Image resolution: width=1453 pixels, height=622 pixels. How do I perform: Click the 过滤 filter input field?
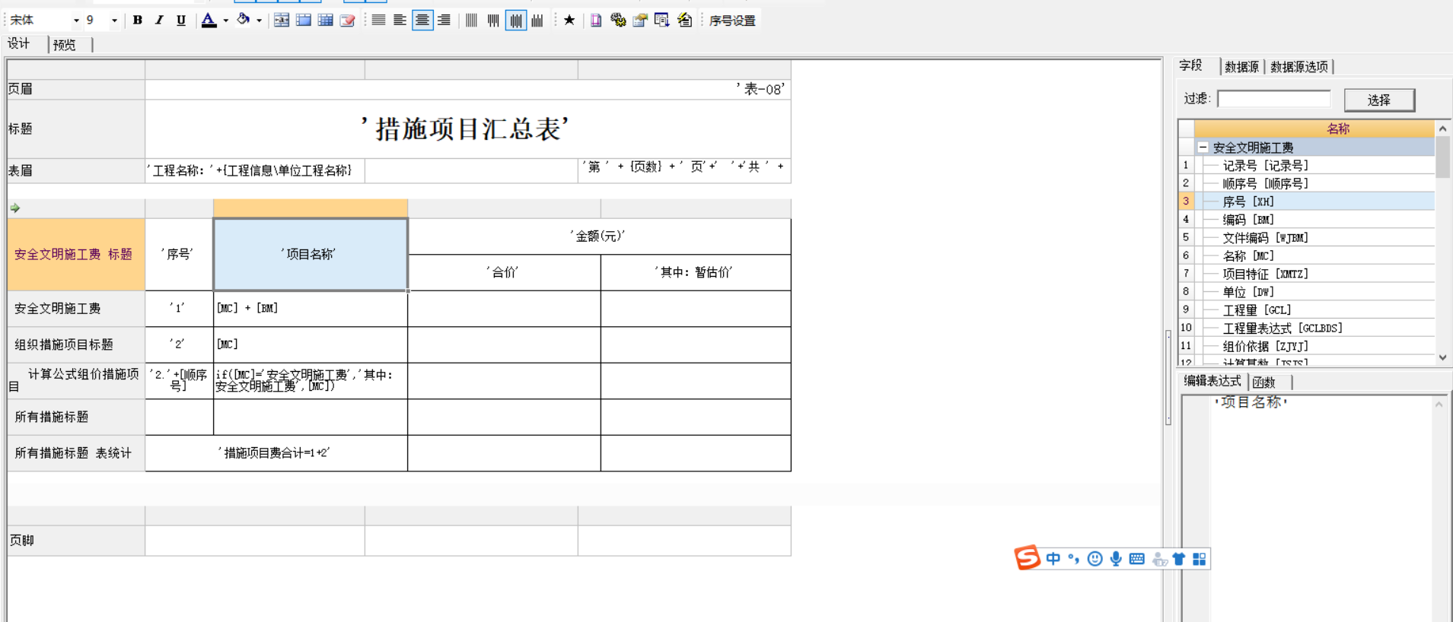1273,99
